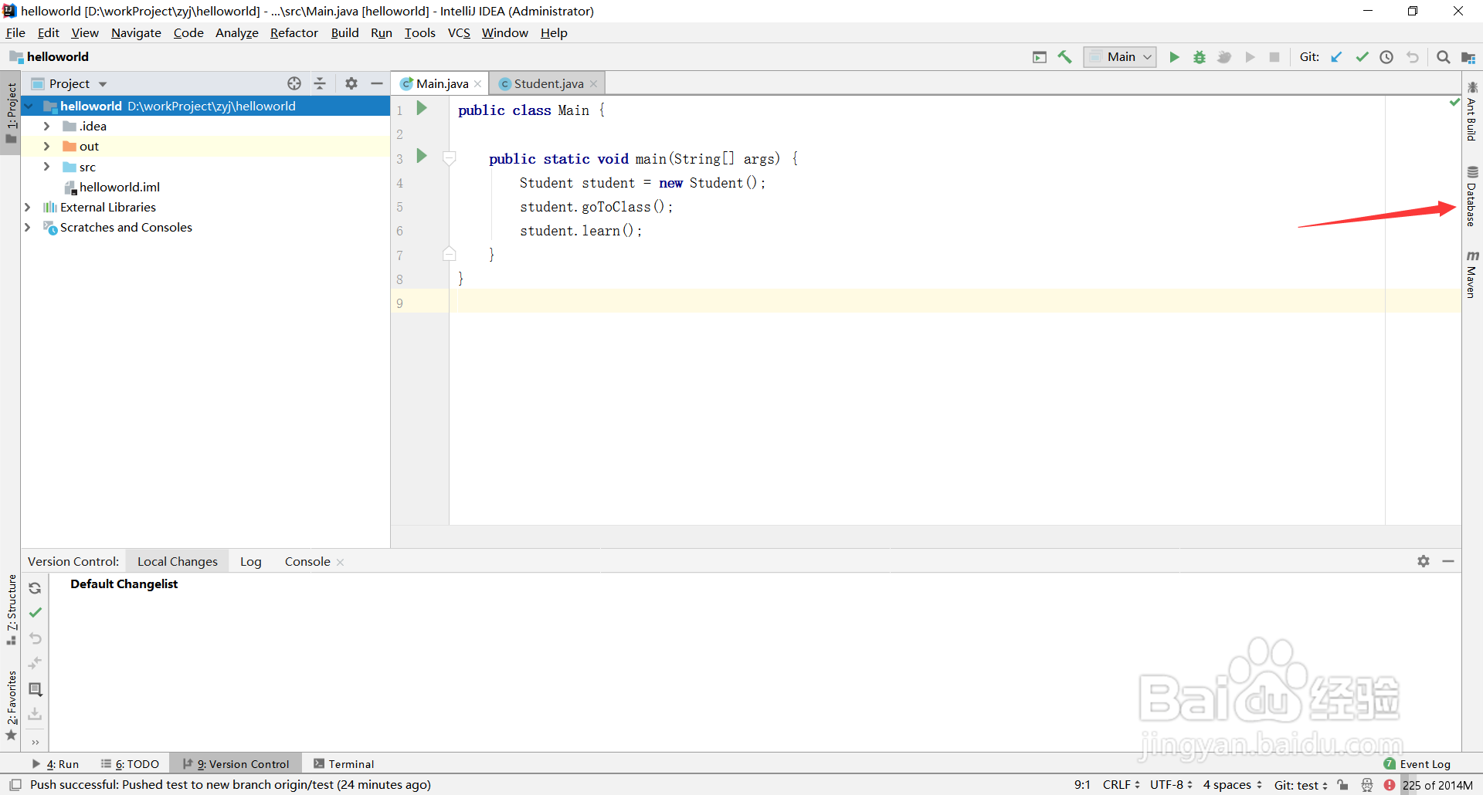The height and width of the screenshot is (795, 1483).
Task: Click the 9:1 cursor position indicator
Action: coord(1082,785)
